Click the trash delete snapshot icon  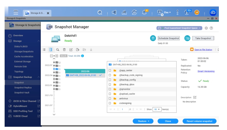click(x=64, y=50)
